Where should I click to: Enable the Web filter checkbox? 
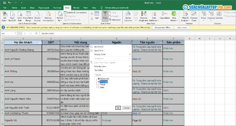[99, 87]
